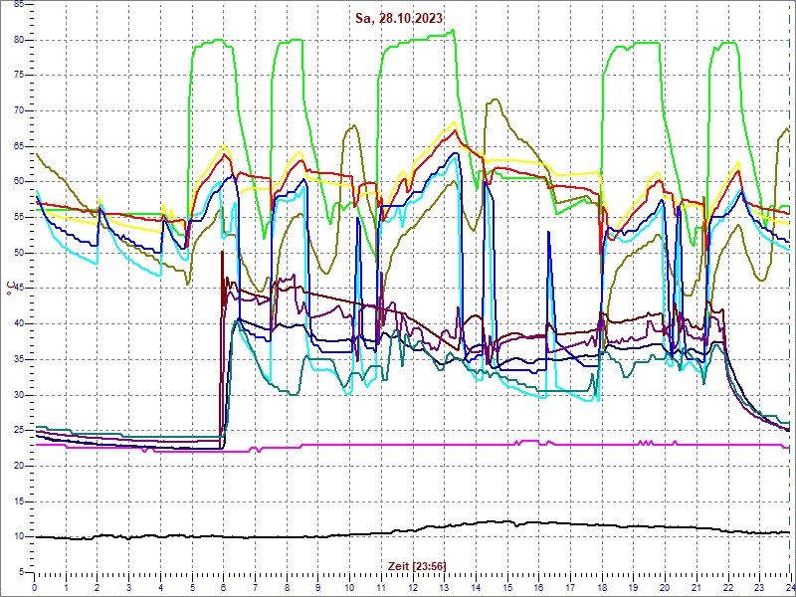Click the 75 value on the temperature axis
Viewport: 796px width, 597px height.
(18, 76)
